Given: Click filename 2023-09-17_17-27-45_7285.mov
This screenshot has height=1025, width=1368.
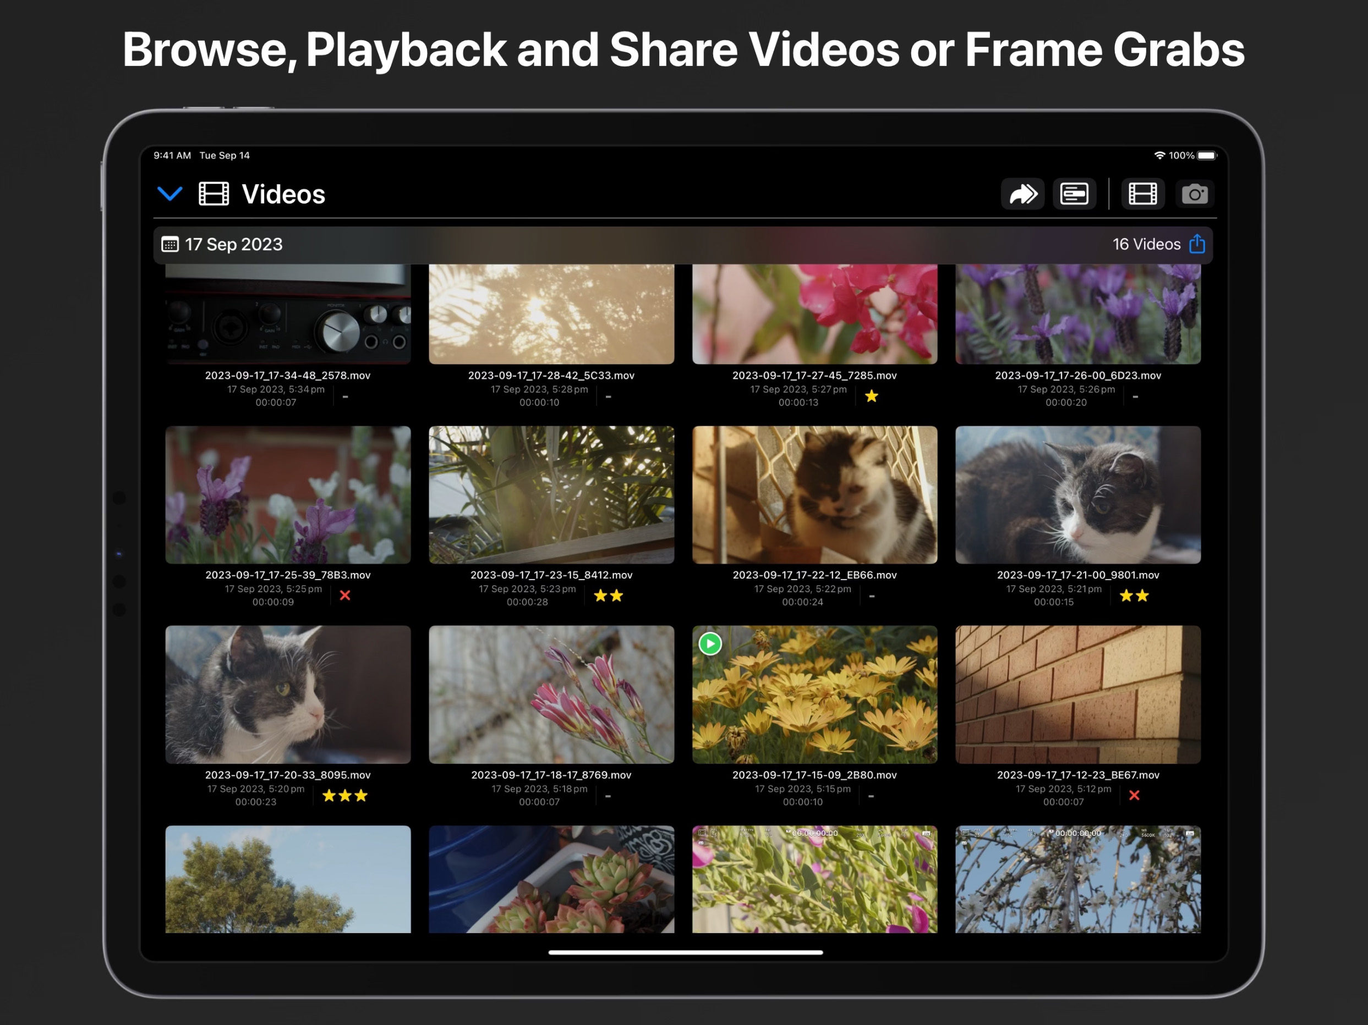Looking at the screenshot, I should click(x=814, y=375).
